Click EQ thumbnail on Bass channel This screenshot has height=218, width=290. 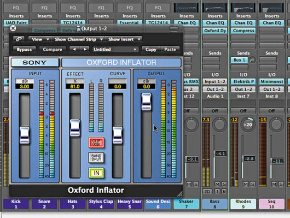click(215, 8)
